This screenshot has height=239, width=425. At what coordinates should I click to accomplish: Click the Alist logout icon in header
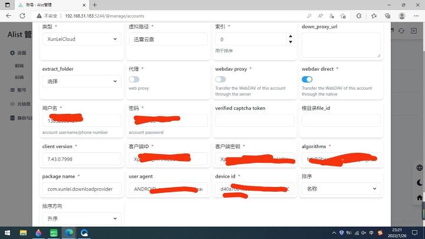pyautogui.click(x=414, y=31)
